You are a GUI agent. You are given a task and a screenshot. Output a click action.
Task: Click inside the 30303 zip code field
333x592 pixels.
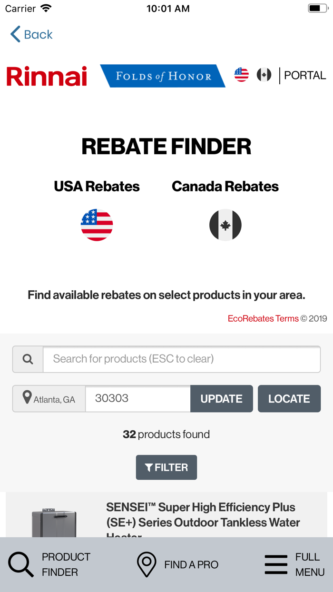(137, 398)
